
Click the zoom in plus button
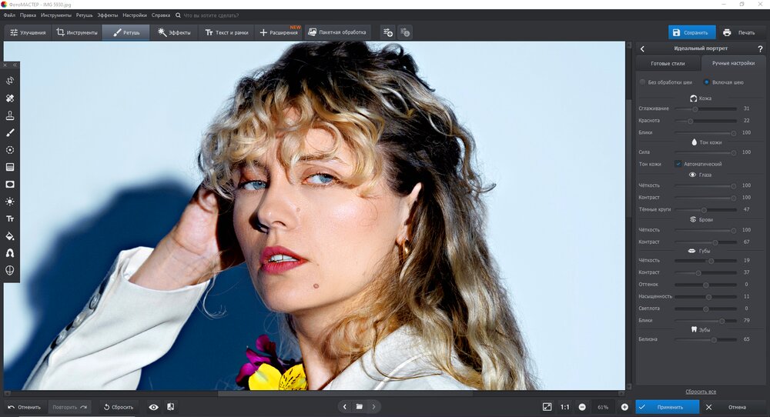pos(624,407)
